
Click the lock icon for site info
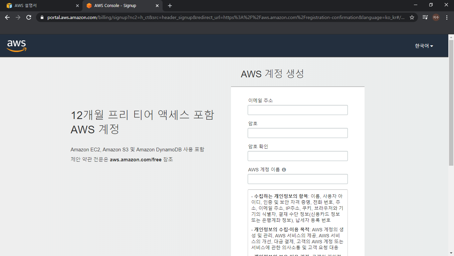42,17
